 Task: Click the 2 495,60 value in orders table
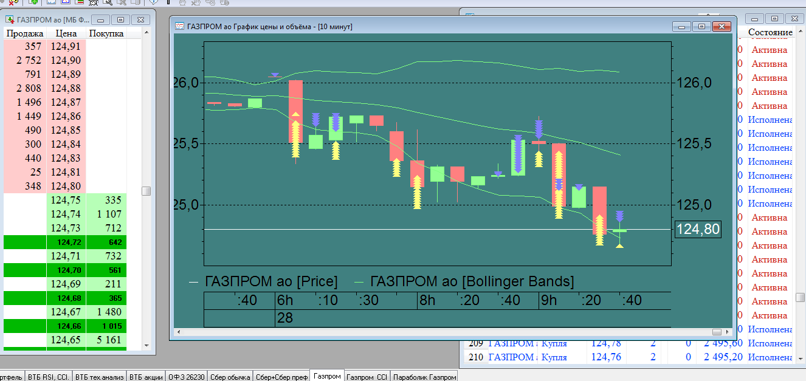click(723, 343)
